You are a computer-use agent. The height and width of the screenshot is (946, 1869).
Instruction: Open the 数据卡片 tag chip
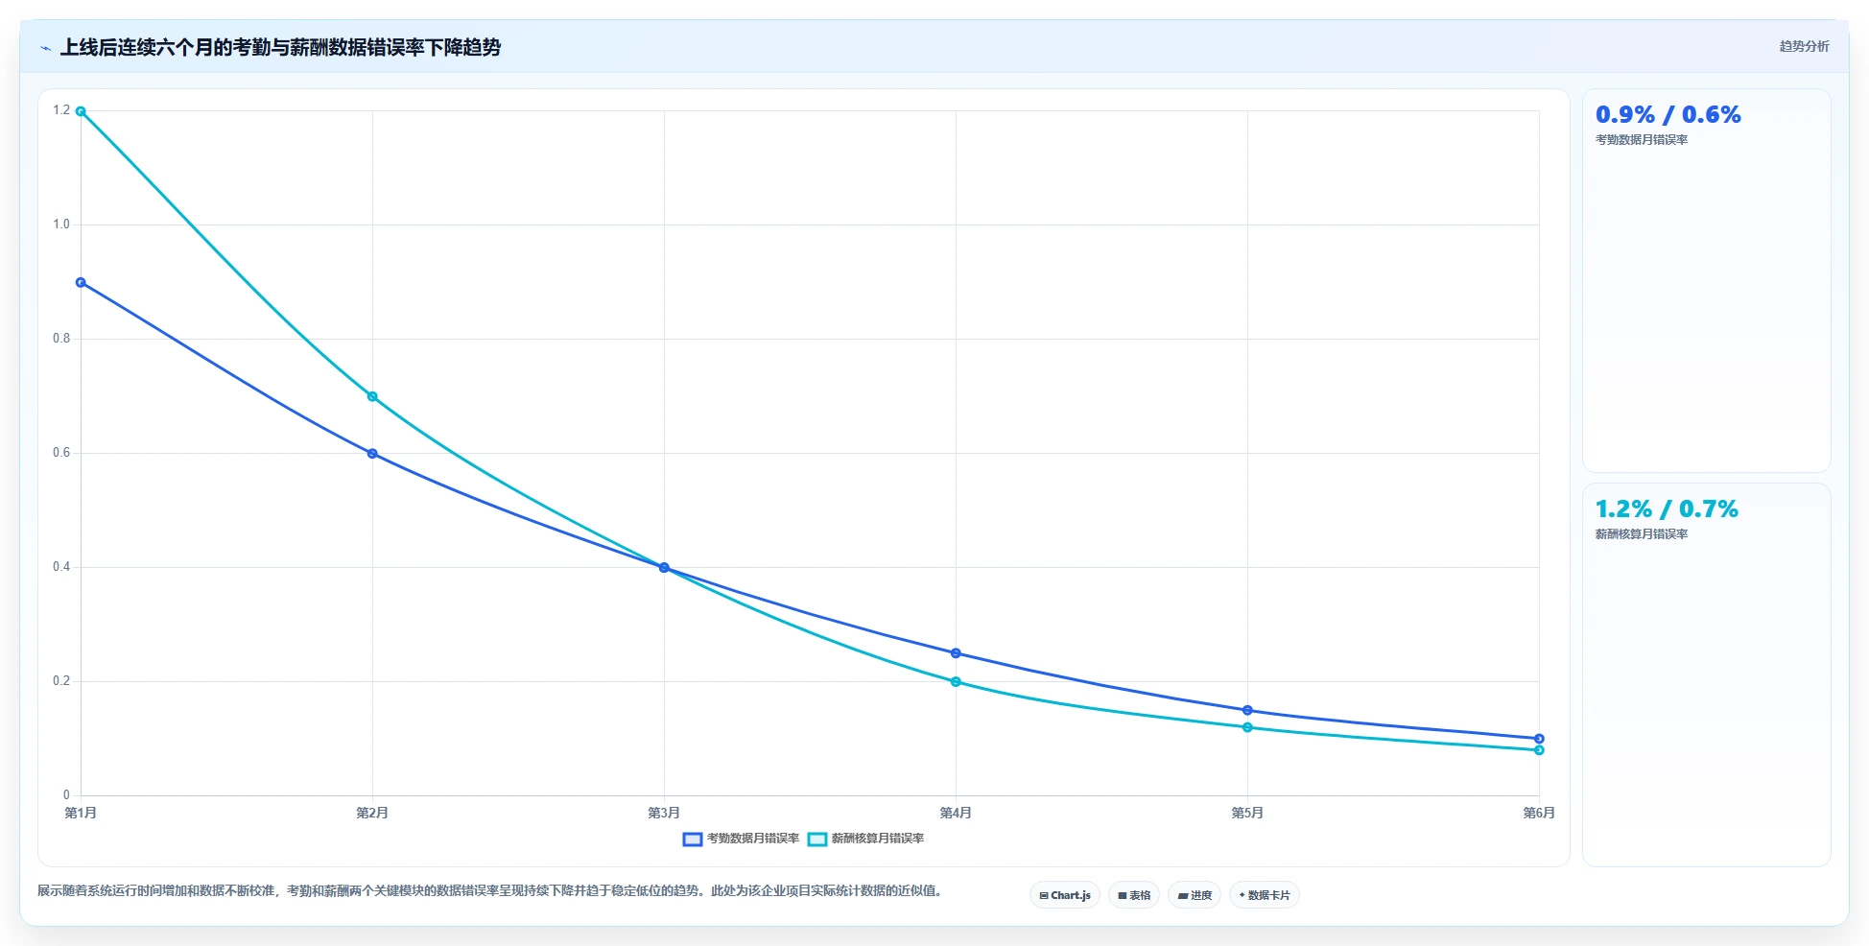coord(1265,895)
